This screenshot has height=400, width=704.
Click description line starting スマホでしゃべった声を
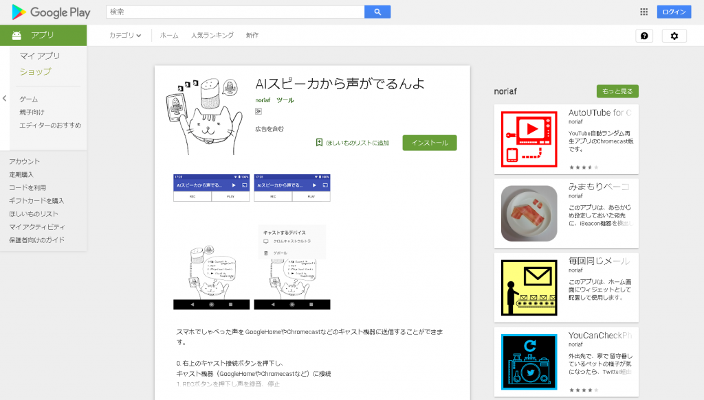tap(310, 337)
